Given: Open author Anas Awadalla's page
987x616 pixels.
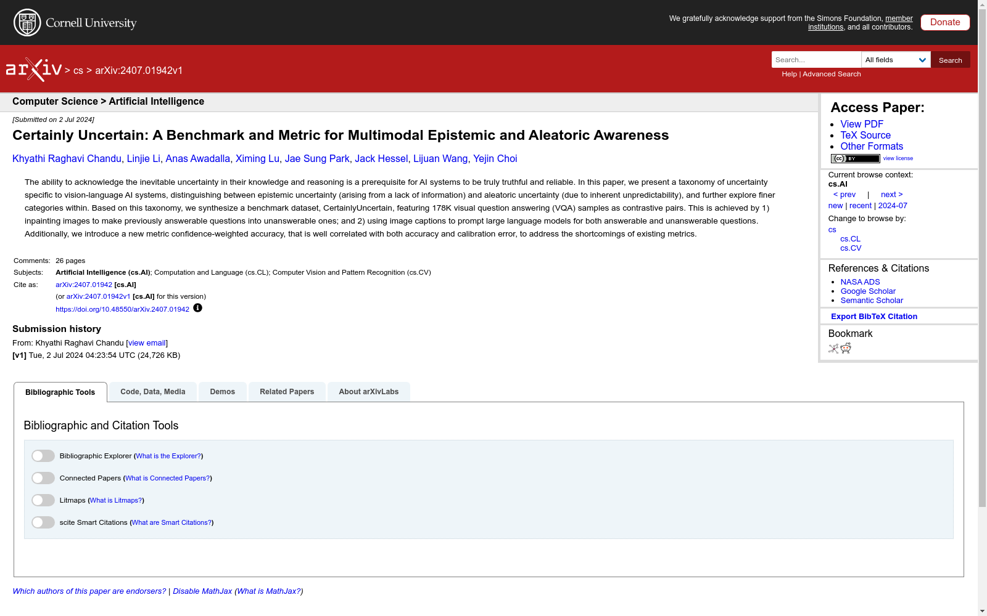Looking at the screenshot, I should point(197,159).
